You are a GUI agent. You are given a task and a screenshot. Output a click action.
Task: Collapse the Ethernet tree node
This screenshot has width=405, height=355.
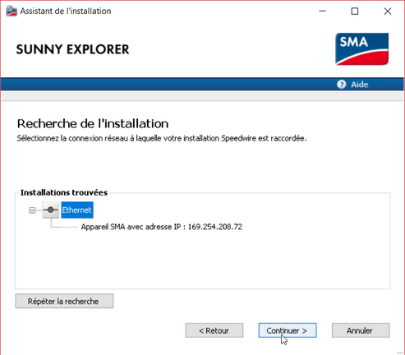coord(32,210)
